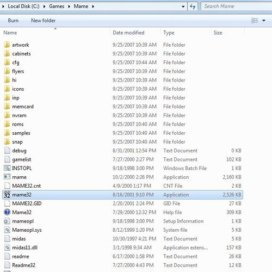This screenshot has width=272, height=272.
Task: Open address bar history dropdown
Action: 183,7
